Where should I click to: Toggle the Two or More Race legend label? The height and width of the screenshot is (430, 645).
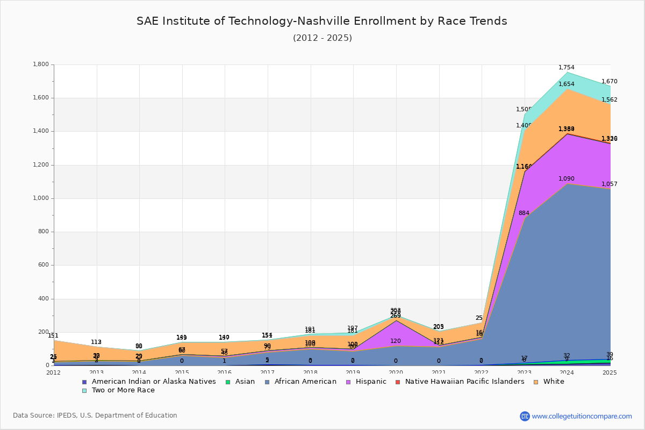tap(123, 390)
